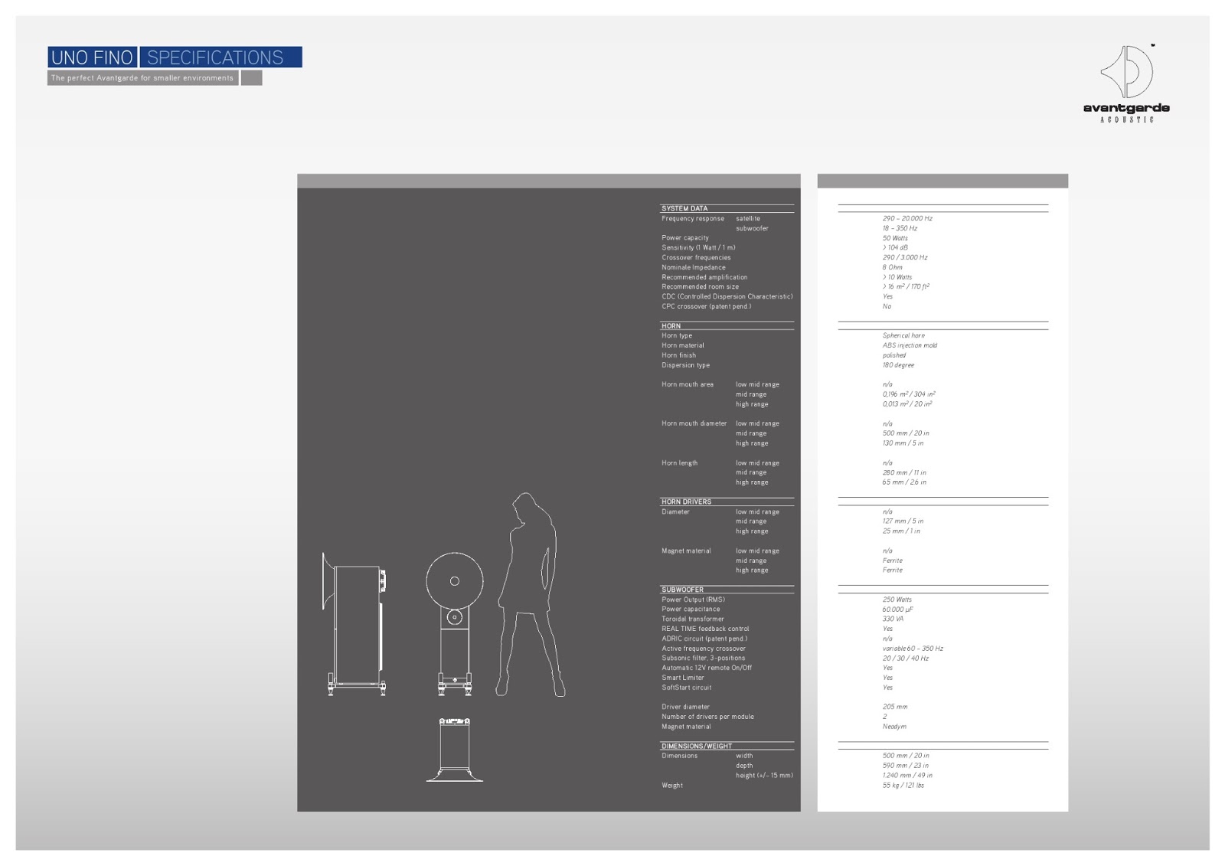The width and height of the screenshot is (1225, 866).
Task: Click the "250 Watts" value
Action: 897,600
